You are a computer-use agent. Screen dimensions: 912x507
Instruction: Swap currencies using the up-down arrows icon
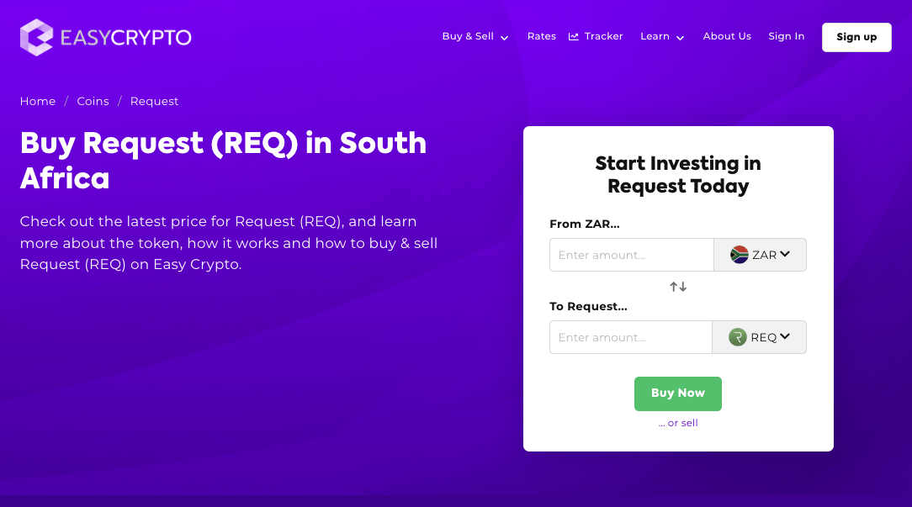678,287
